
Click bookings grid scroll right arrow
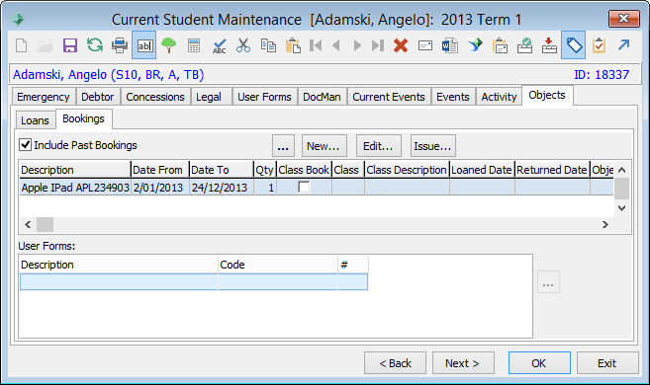click(x=605, y=224)
